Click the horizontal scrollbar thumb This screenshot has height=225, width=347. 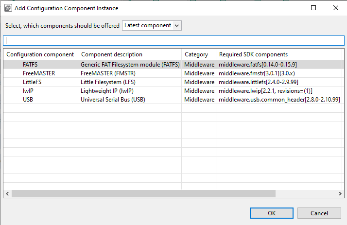pos(143,193)
